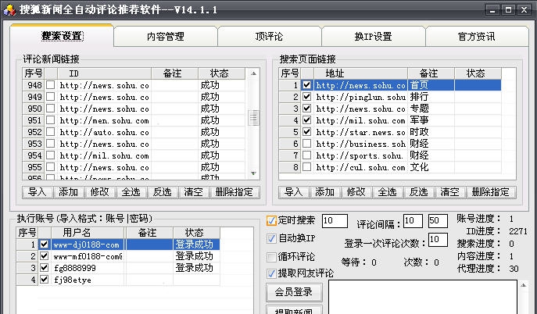
Task: Toggle the 自动换IP checkbox
Action: click(x=271, y=238)
